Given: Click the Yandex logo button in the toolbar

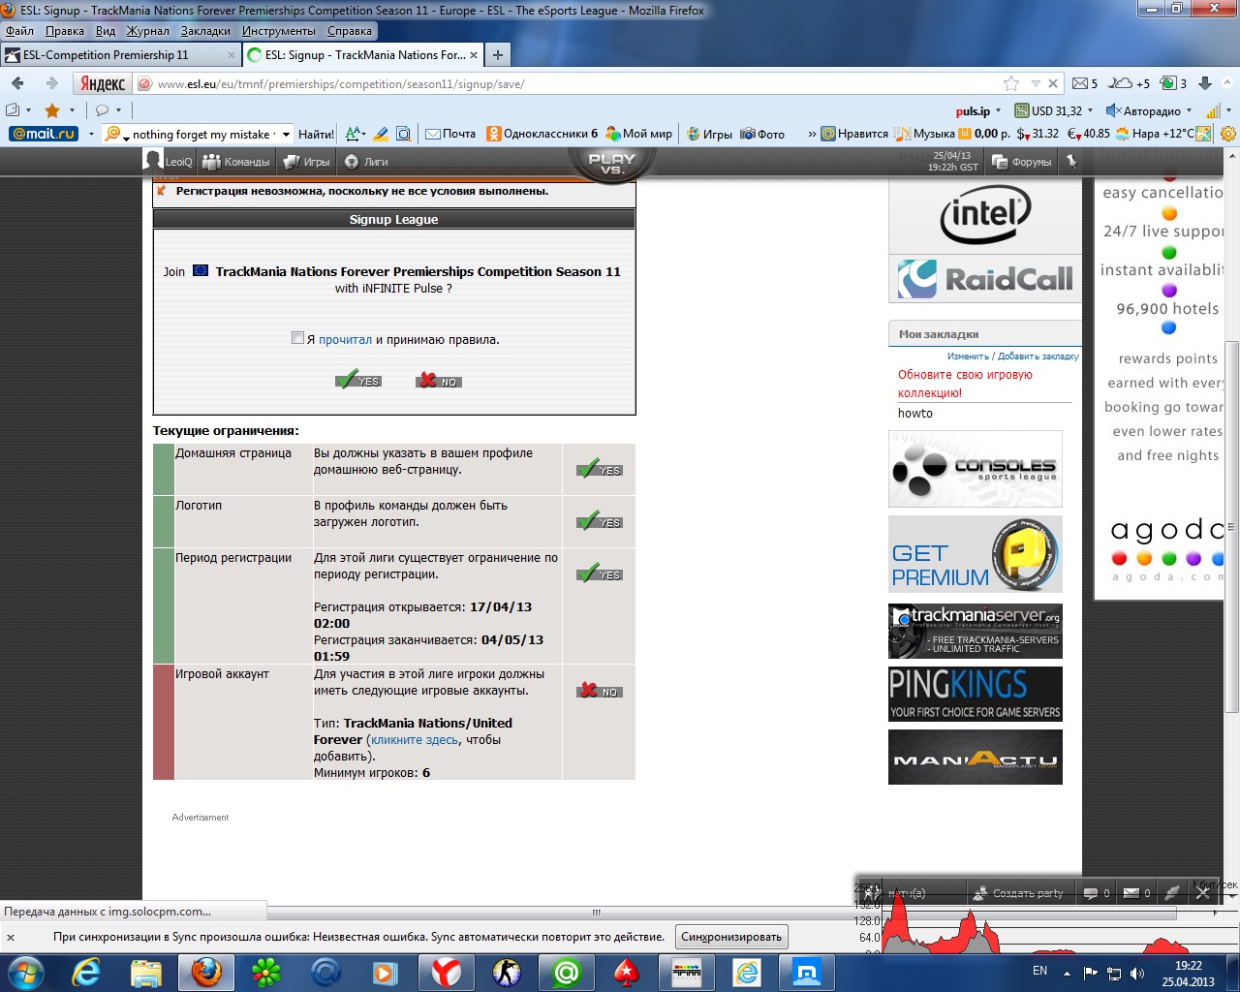Looking at the screenshot, I should point(102,84).
